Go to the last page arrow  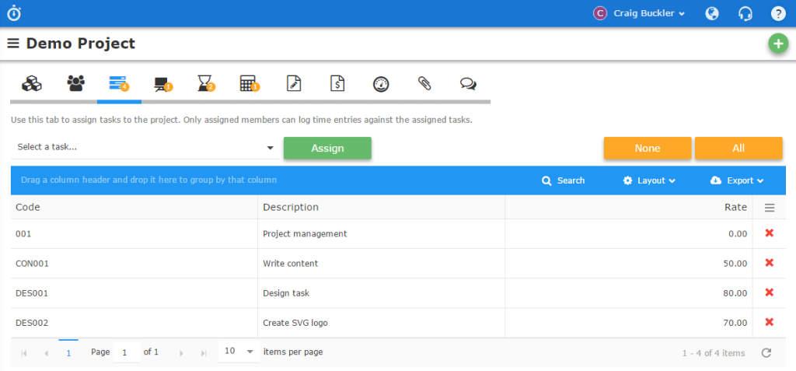coord(204,353)
